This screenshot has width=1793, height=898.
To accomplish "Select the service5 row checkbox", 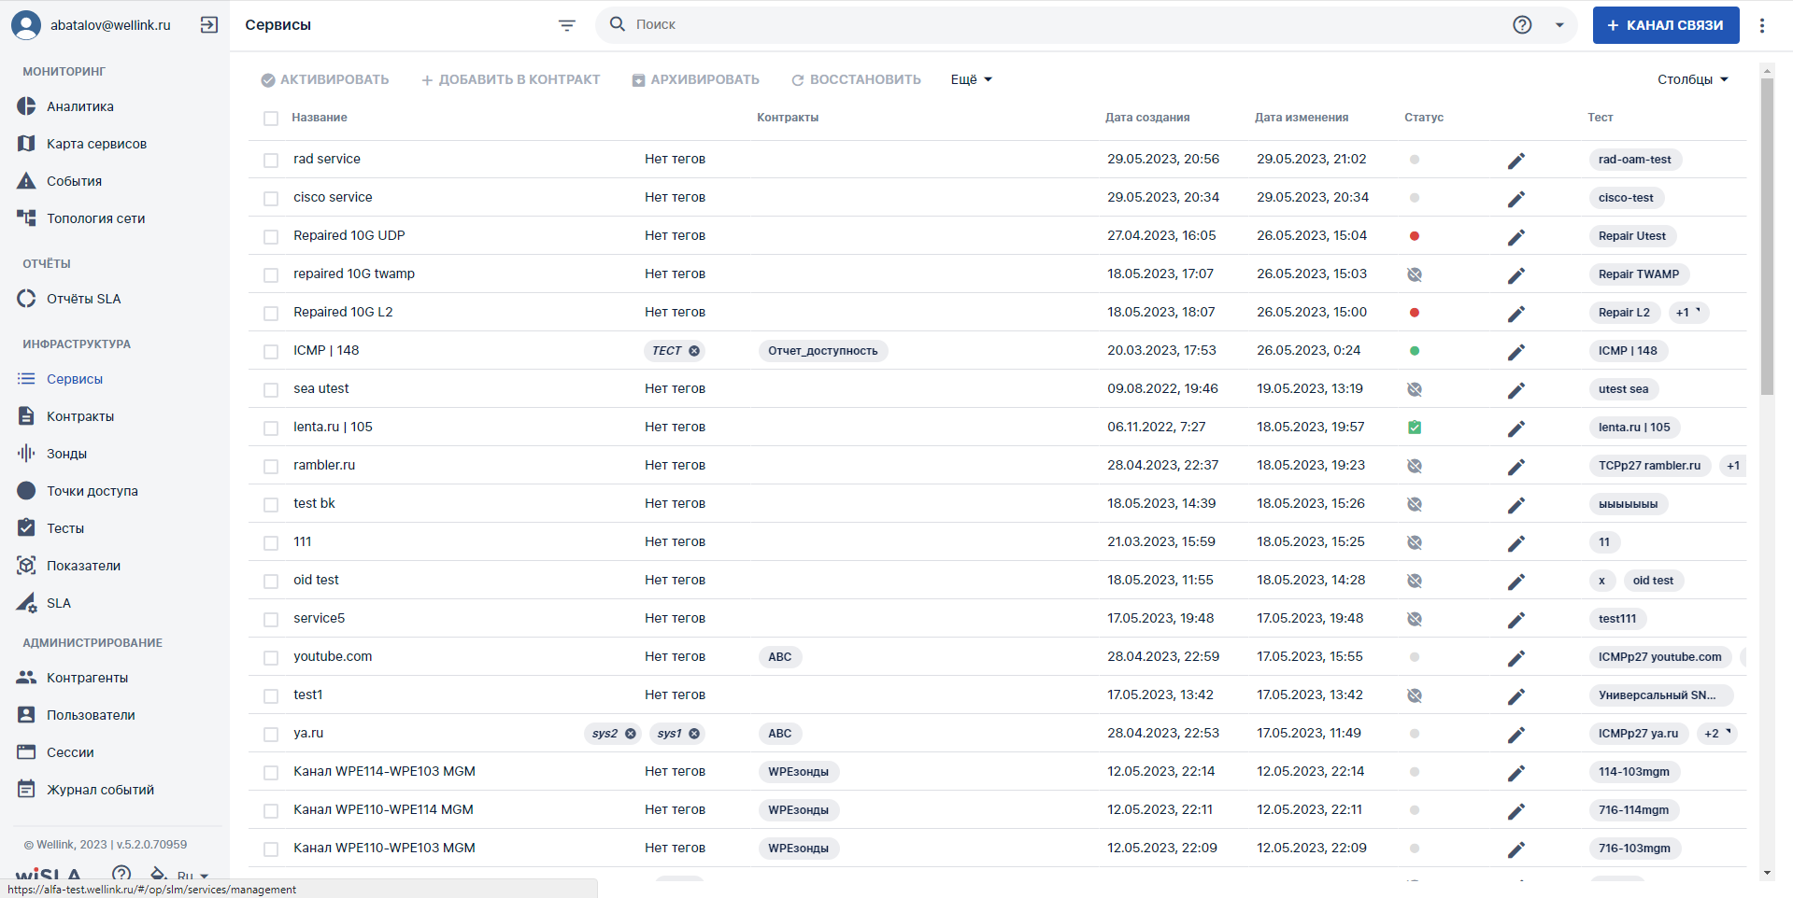I will (x=271, y=620).
